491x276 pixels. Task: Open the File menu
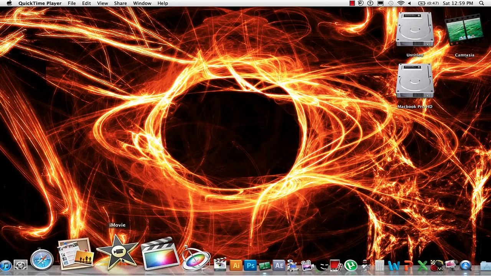(x=72, y=3)
